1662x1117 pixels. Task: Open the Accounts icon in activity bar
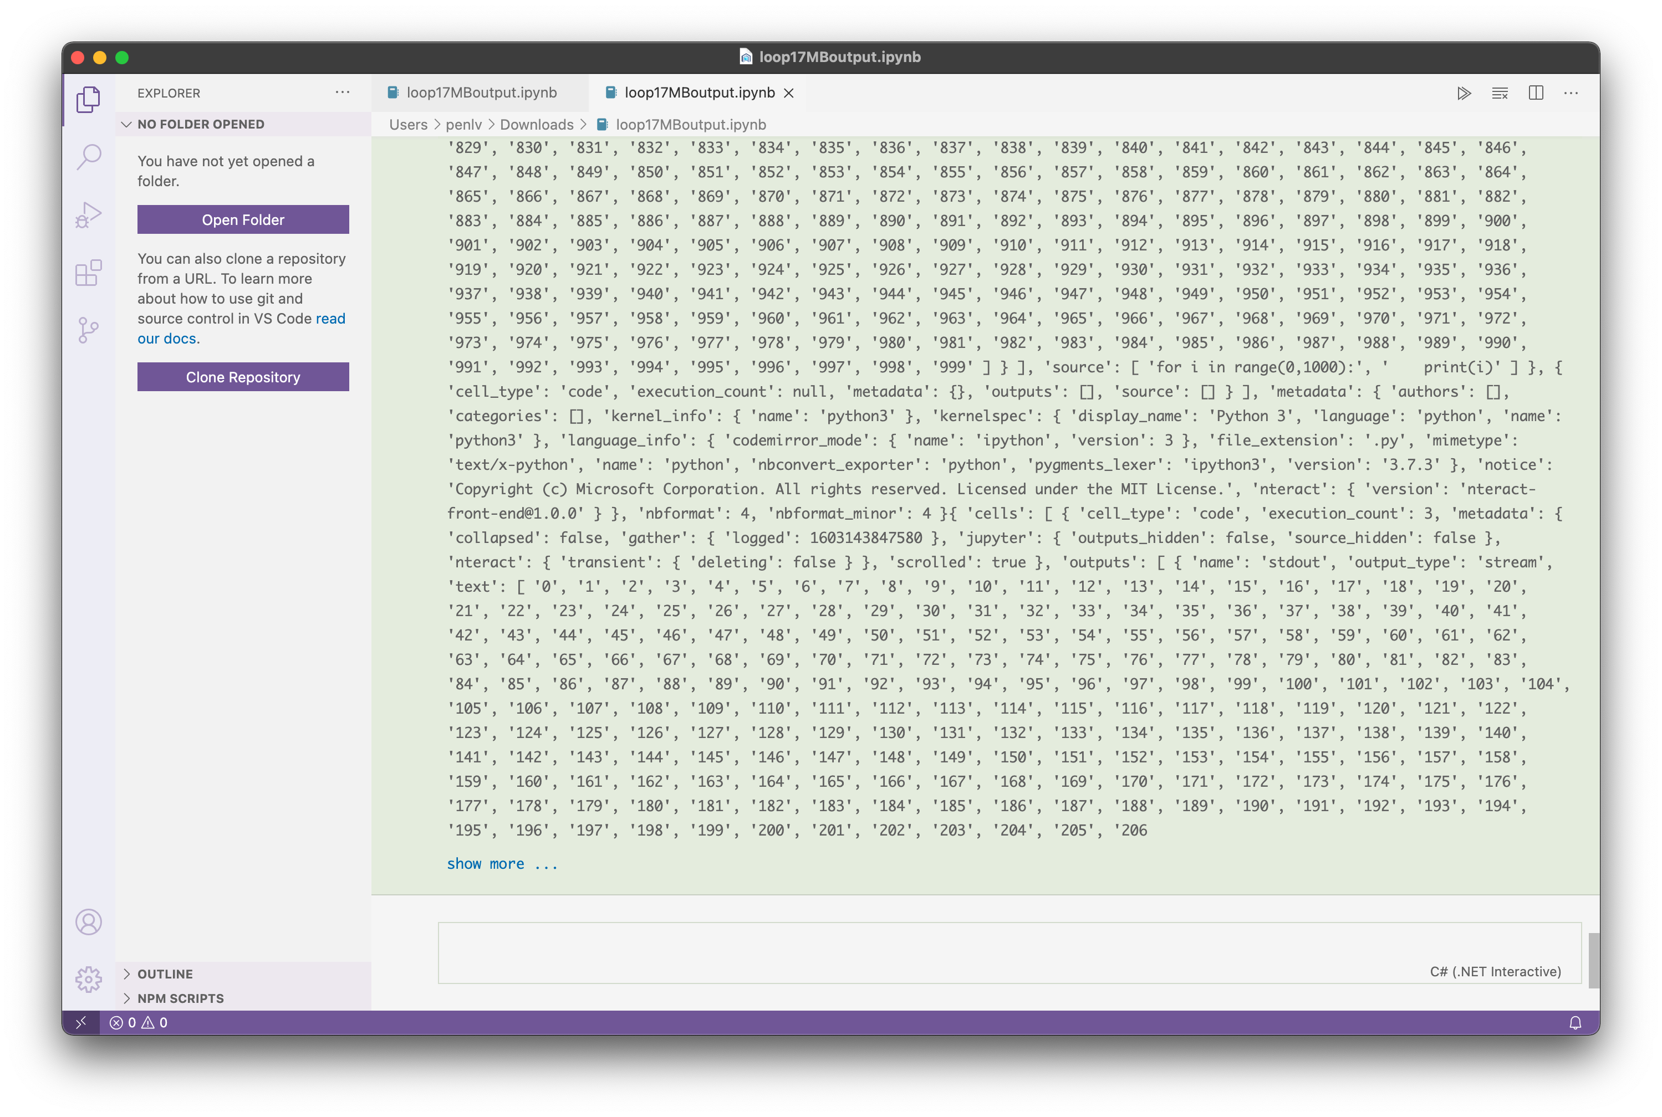point(88,922)
